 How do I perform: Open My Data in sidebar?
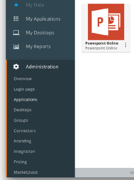coord(35,5)
